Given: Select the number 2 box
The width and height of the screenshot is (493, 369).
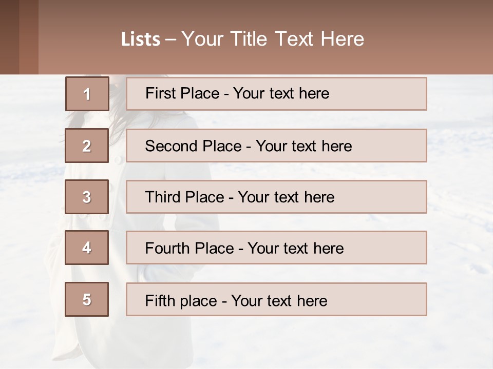Looking at the screenshot, I should (87, 146).
